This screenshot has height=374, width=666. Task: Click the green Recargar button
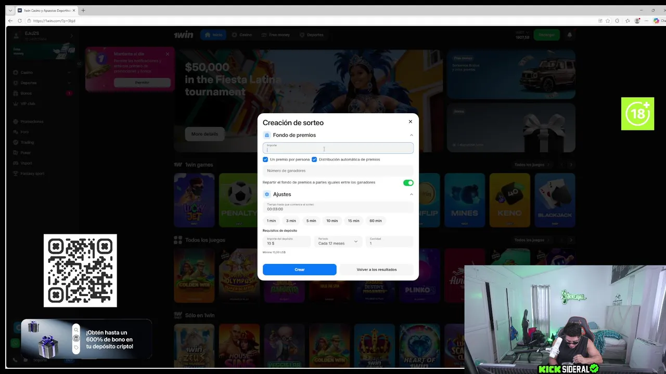546,35
